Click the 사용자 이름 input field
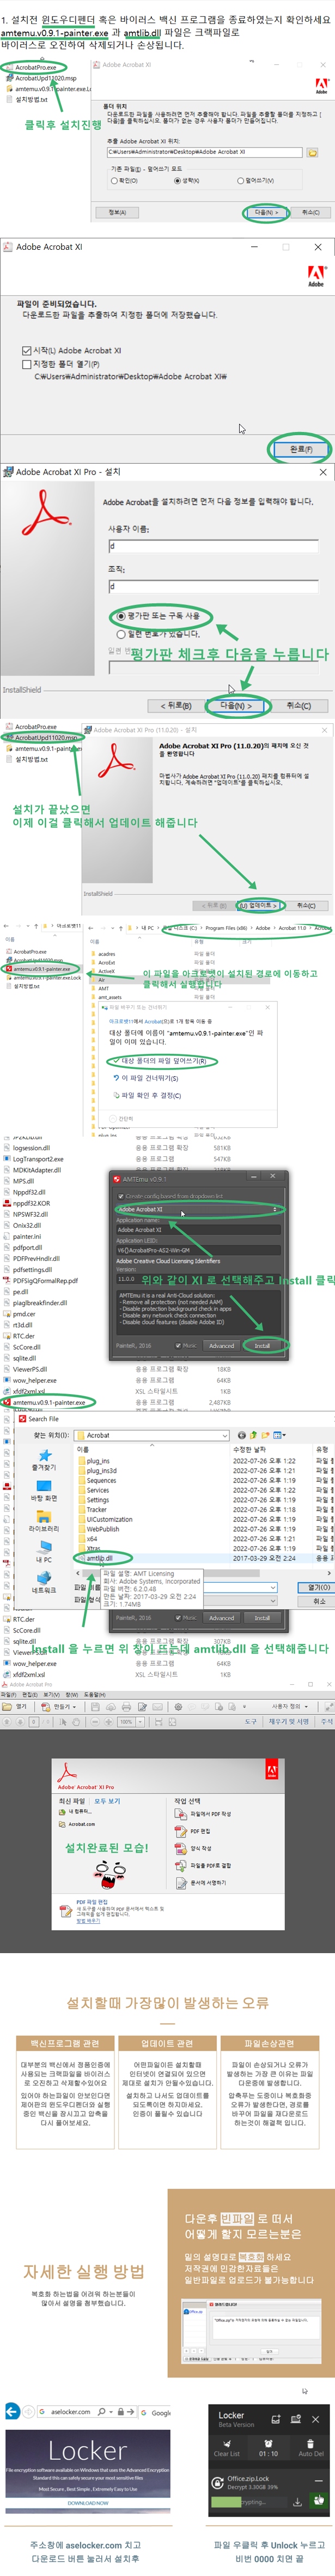Image resolution: width=335 pixels, height=2576 pixels. click(x=213, y=546)
